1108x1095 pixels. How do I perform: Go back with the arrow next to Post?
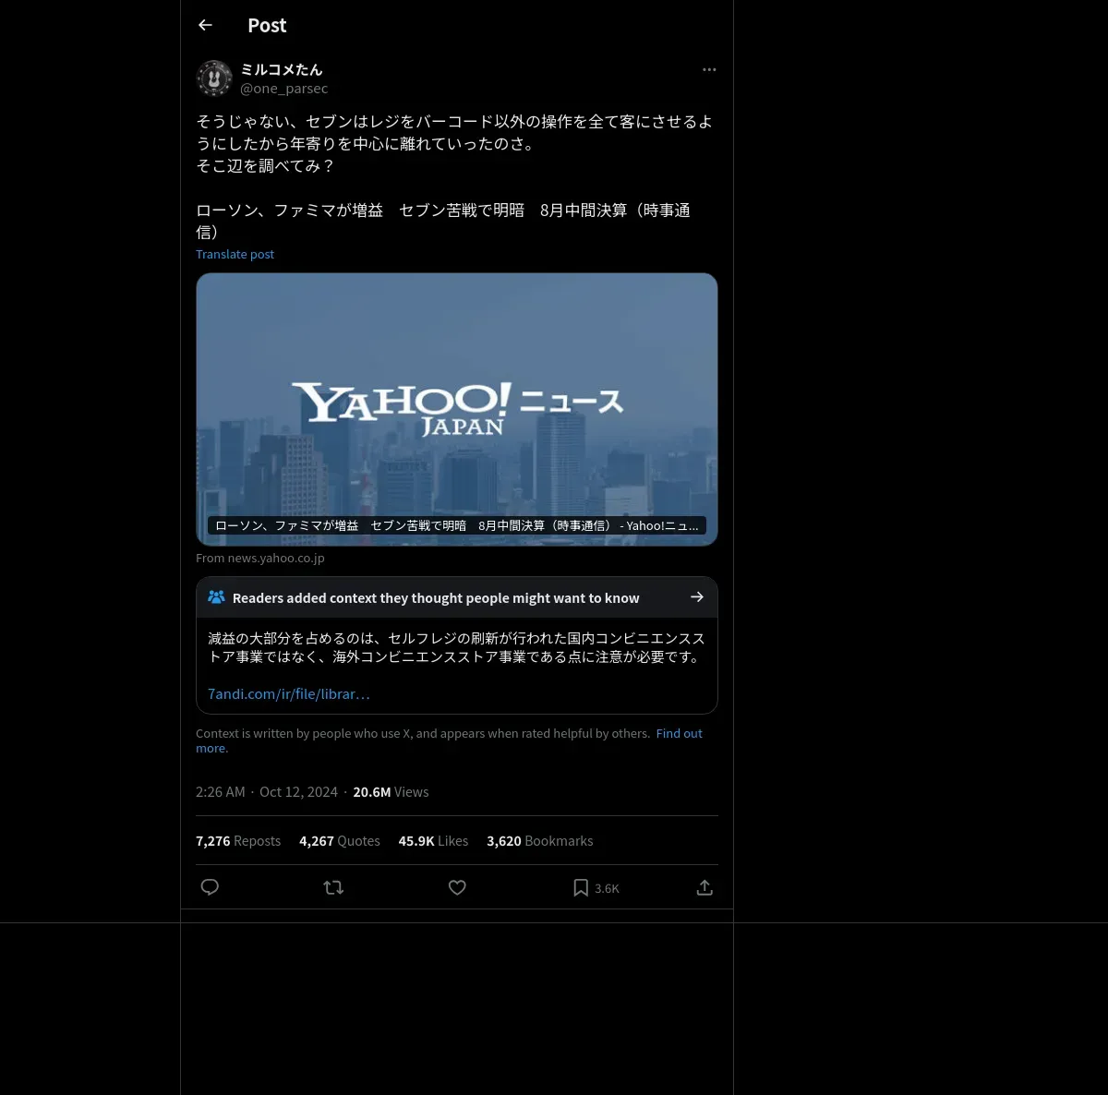tap(205, 25)
